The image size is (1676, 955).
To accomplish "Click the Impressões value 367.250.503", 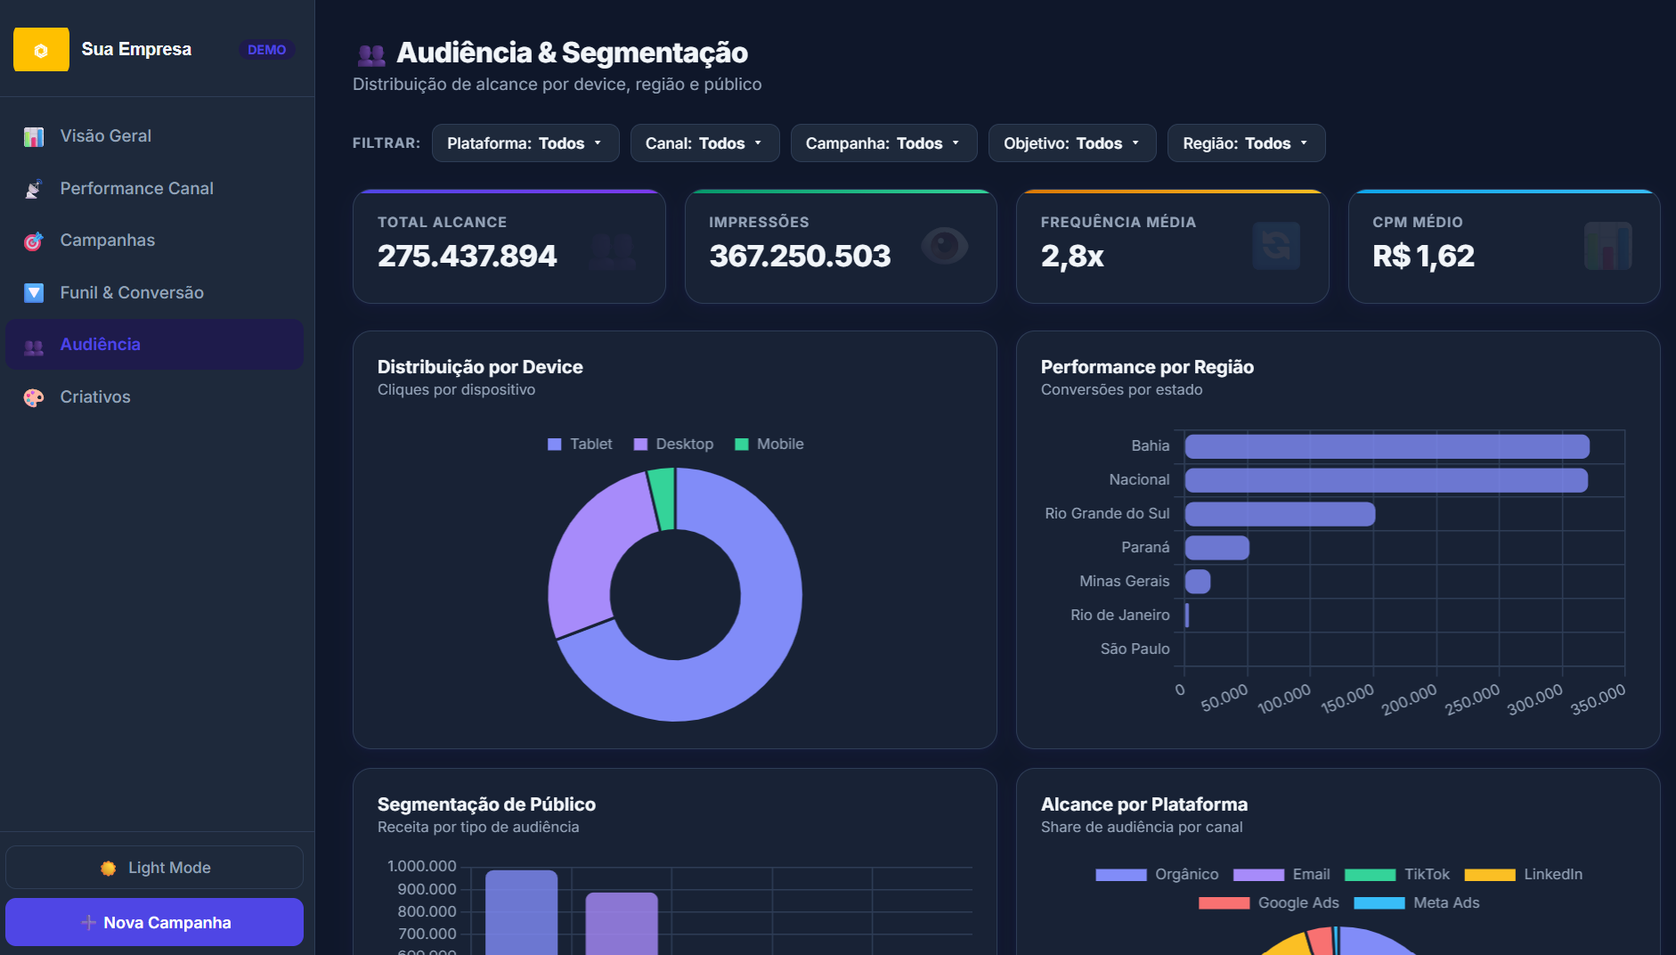I will [800, 257].
